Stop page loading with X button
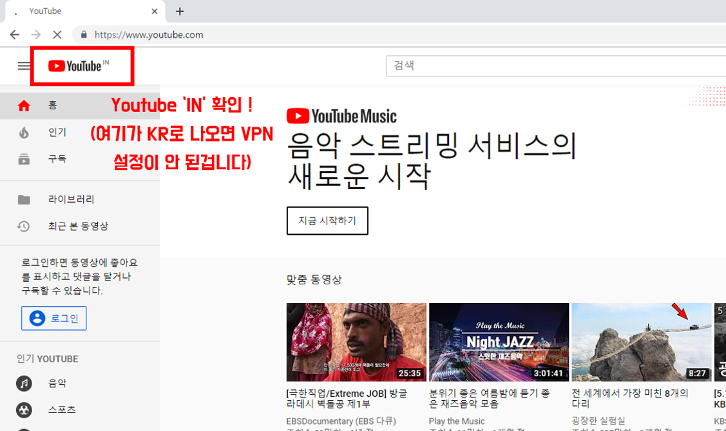Viewport: 726px width, 431px height. point(57,35)
